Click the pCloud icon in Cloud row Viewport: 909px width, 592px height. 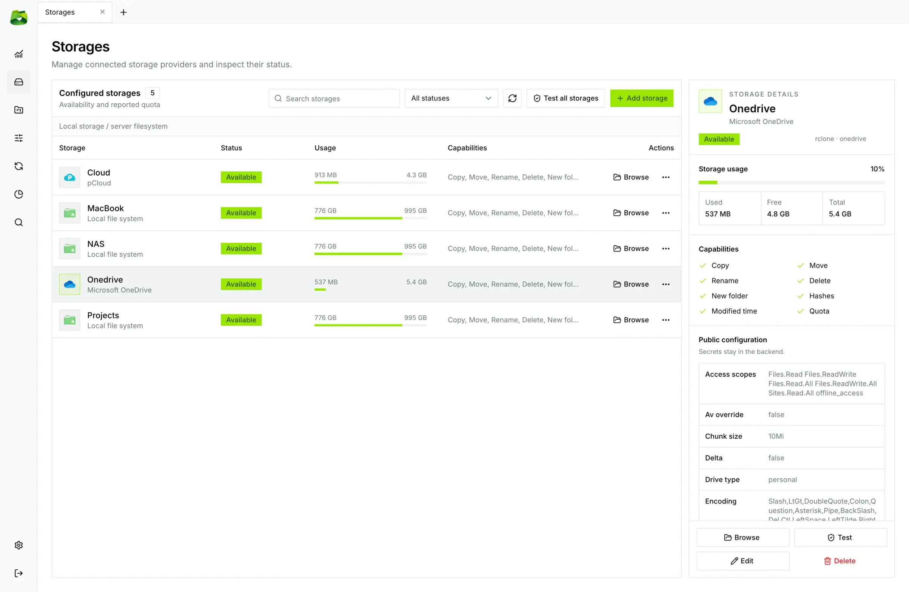coord(70,177)
